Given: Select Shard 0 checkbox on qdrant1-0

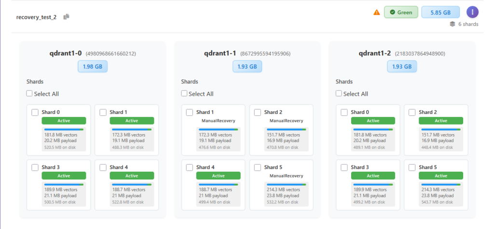Looking at the screenshot, I should (35, 113).
